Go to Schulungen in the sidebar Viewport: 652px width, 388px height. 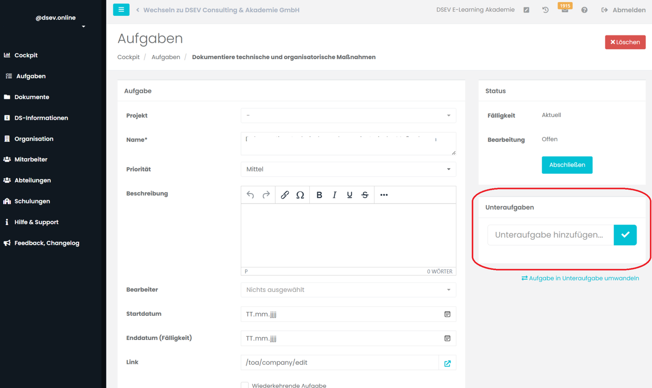click(x=32, y=201)
